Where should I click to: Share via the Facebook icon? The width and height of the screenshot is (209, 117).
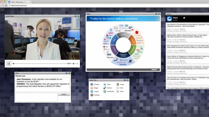click(92, 84)
